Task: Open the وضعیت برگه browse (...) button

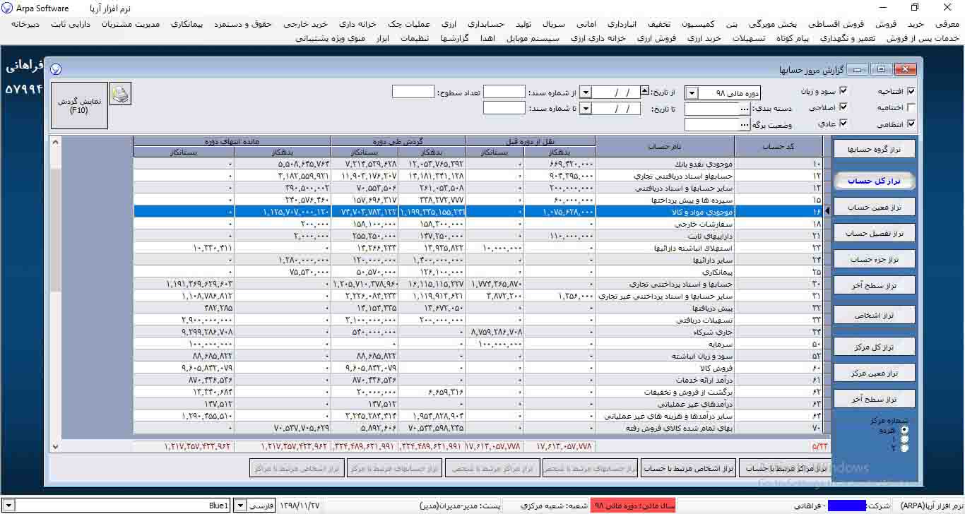Action: click(744, 125)
